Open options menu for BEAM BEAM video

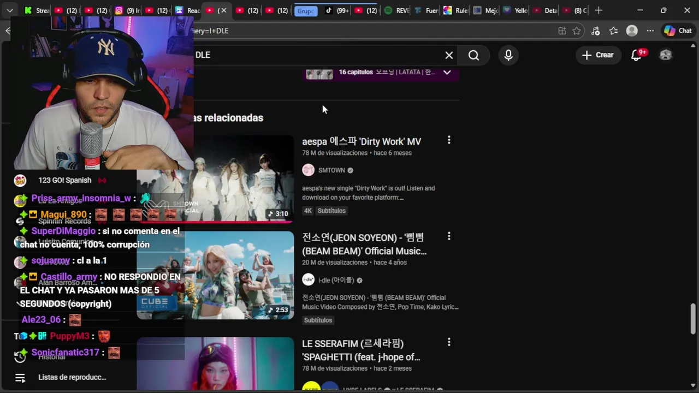[449, 236]
